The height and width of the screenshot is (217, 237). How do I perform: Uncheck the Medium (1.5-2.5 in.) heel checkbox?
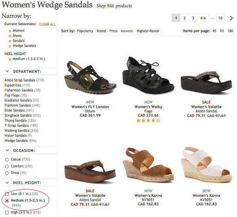tap(7, 201)
